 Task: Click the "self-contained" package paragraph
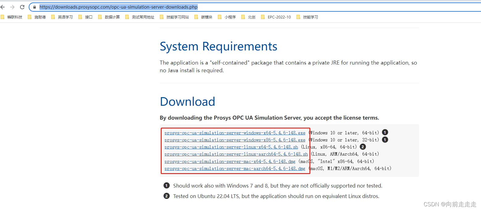pyautogui.click(x=288, y=66)
